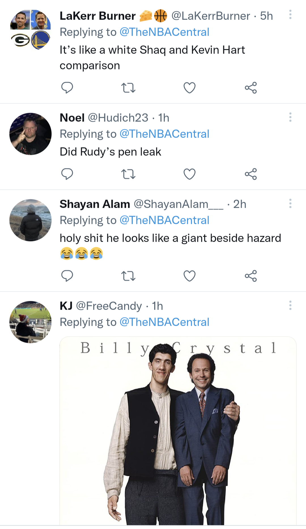
Task: Open Noel's profile picture
Action: pyautogui.click(x=30, y=134)
